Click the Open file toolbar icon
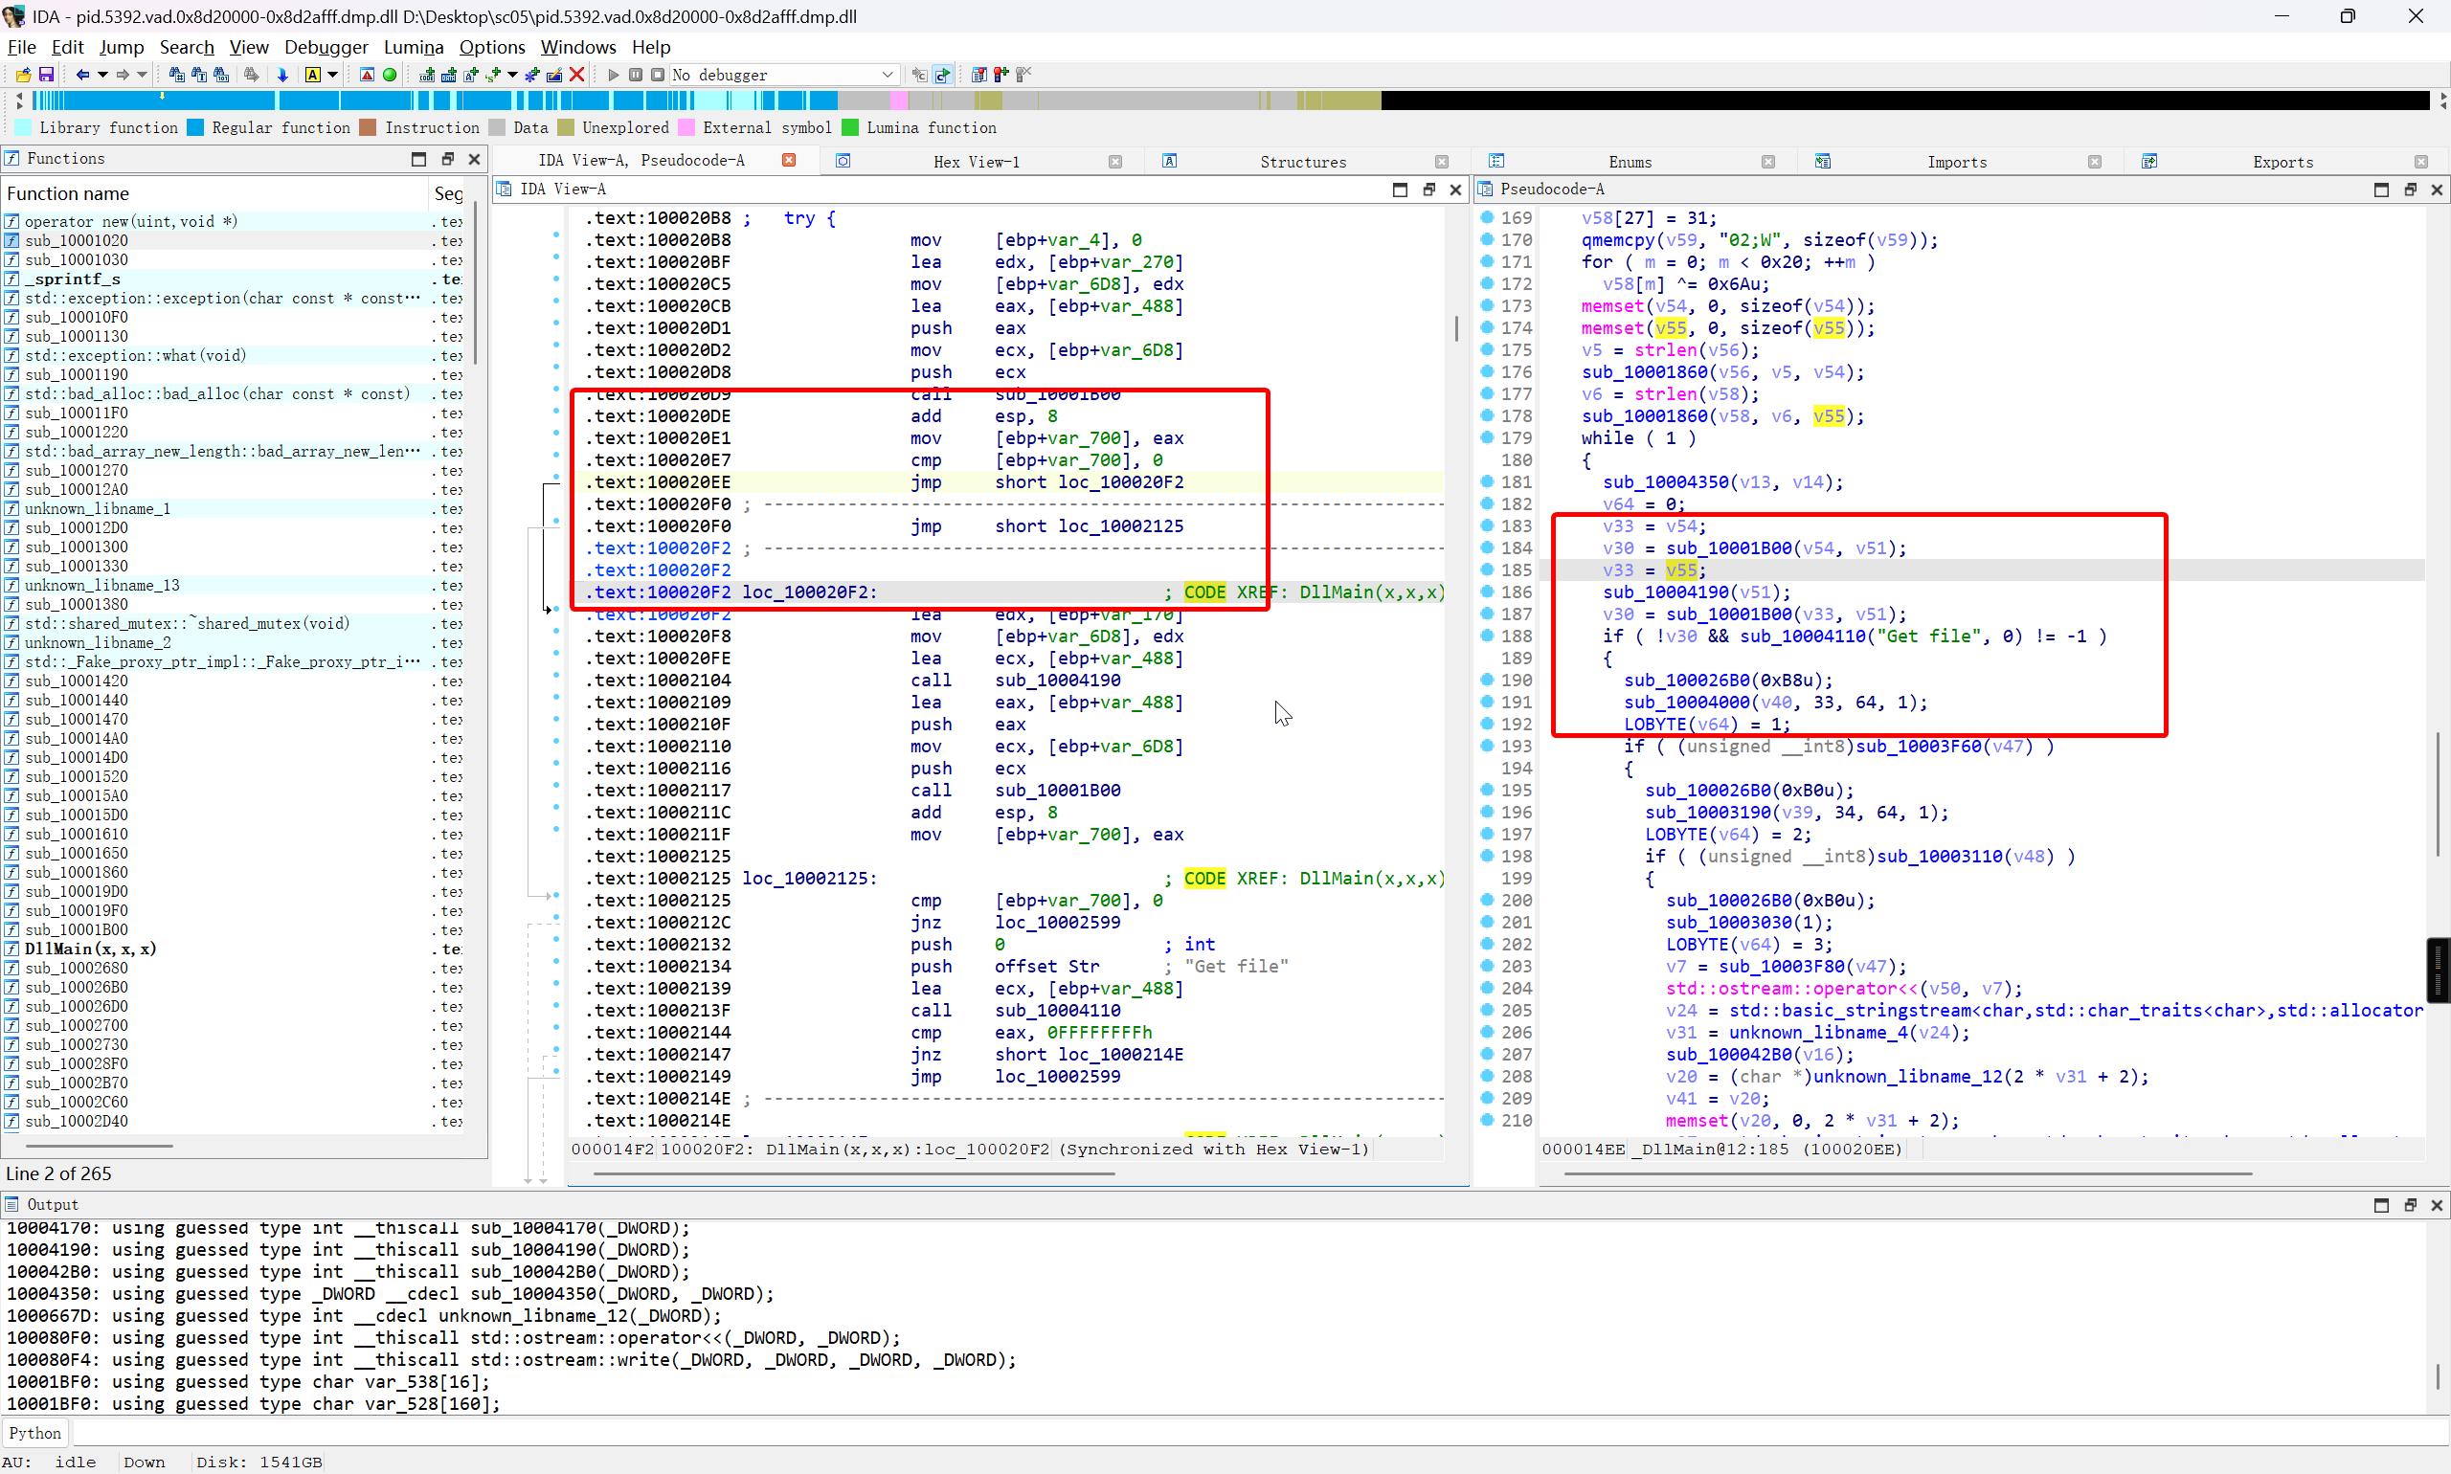2451x1474 pixels. (23, 75)
